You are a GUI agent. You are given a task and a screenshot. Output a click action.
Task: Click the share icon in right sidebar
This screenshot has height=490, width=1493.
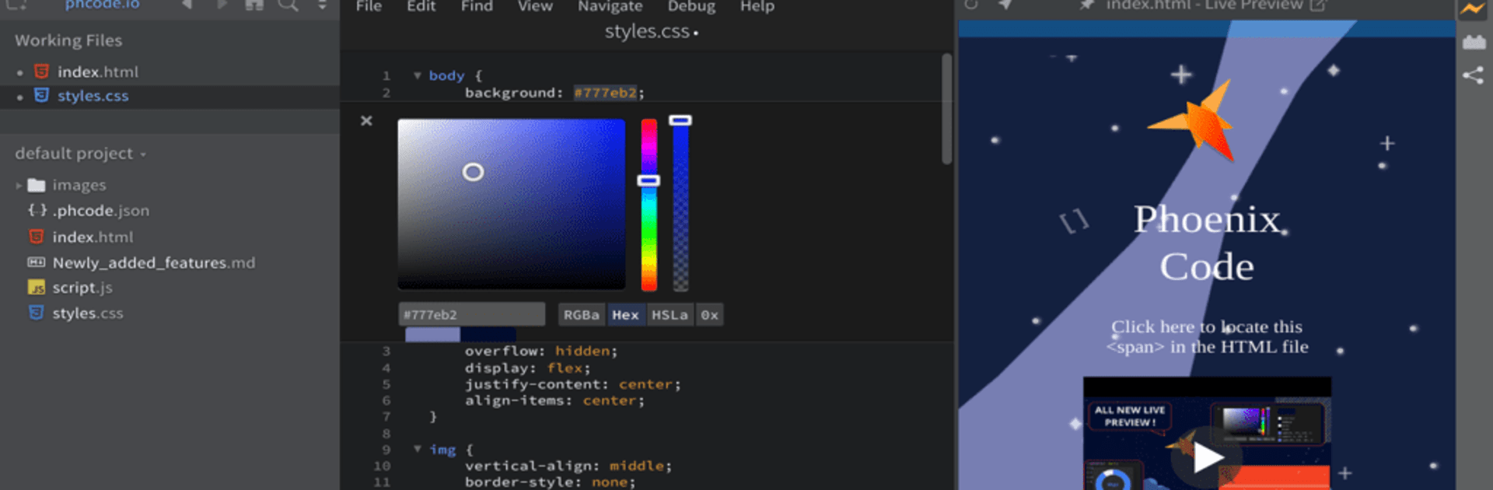(x=1473, y=75)
